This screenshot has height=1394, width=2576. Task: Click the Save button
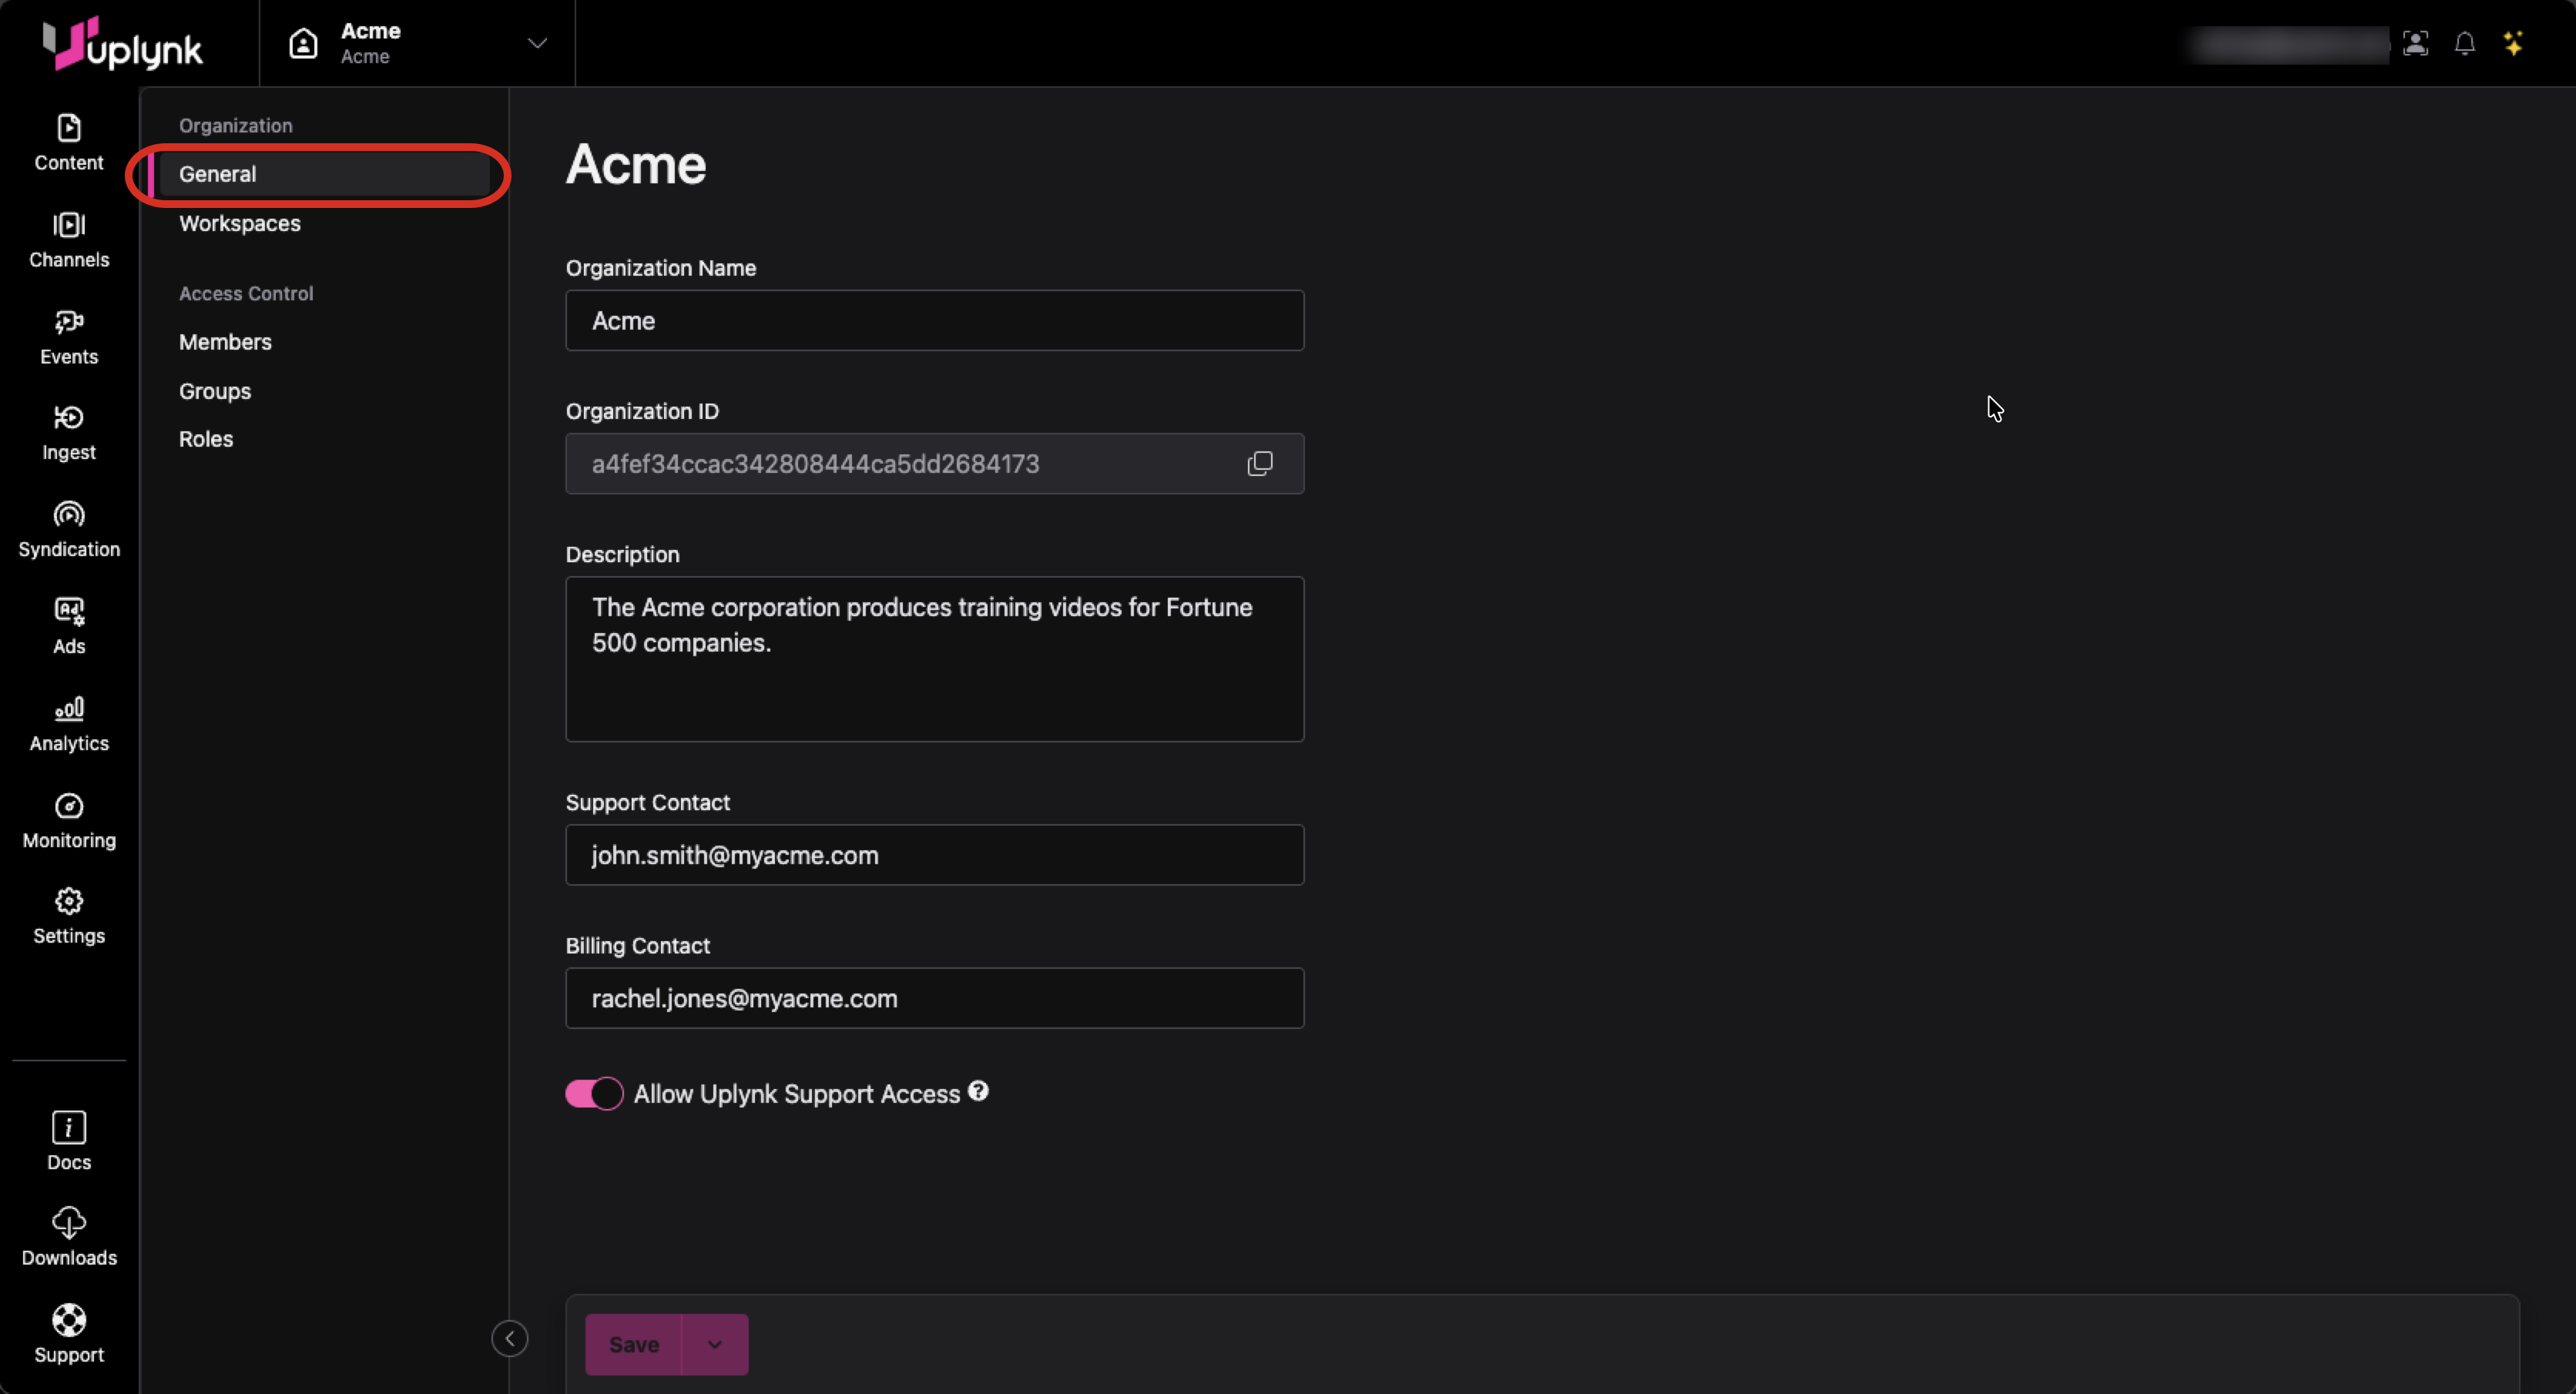[x=633, y=1344]
